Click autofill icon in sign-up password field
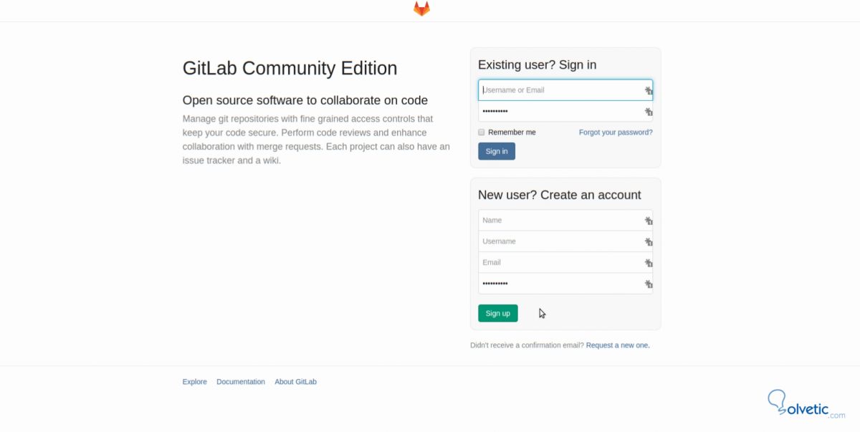 (648, 284)
